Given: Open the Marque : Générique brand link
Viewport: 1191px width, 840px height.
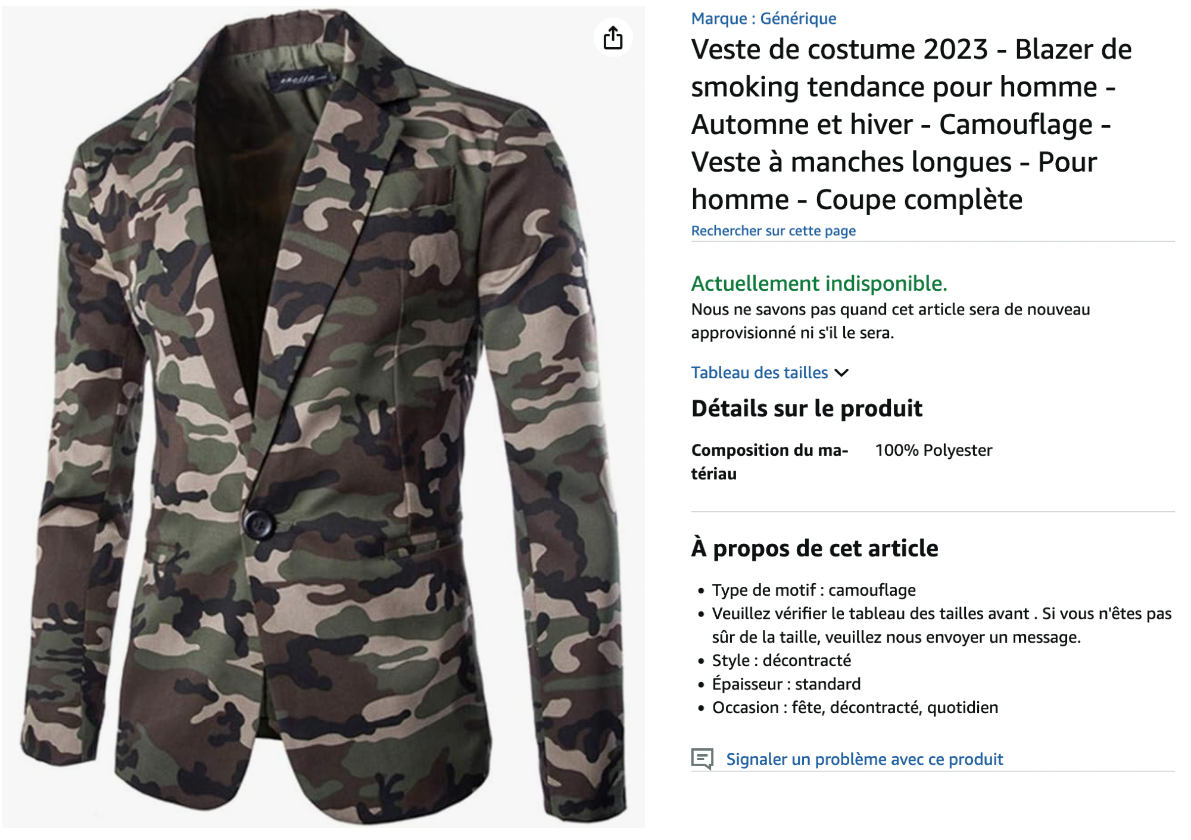Looking at the screenshot, I should [x=763, y=18].
